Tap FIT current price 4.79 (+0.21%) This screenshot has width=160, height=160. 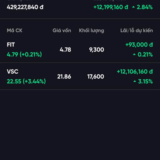tap(24, 54)
